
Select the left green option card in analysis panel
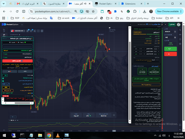coord(142,71)
